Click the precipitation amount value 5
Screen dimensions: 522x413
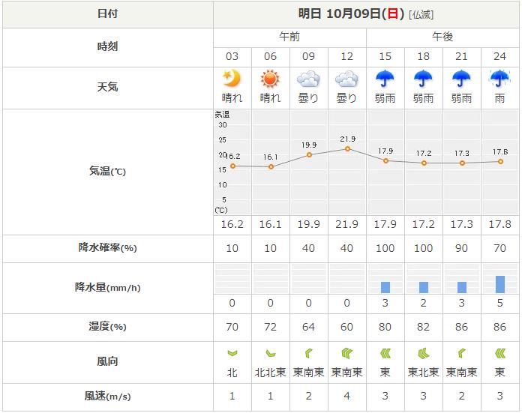499,303
